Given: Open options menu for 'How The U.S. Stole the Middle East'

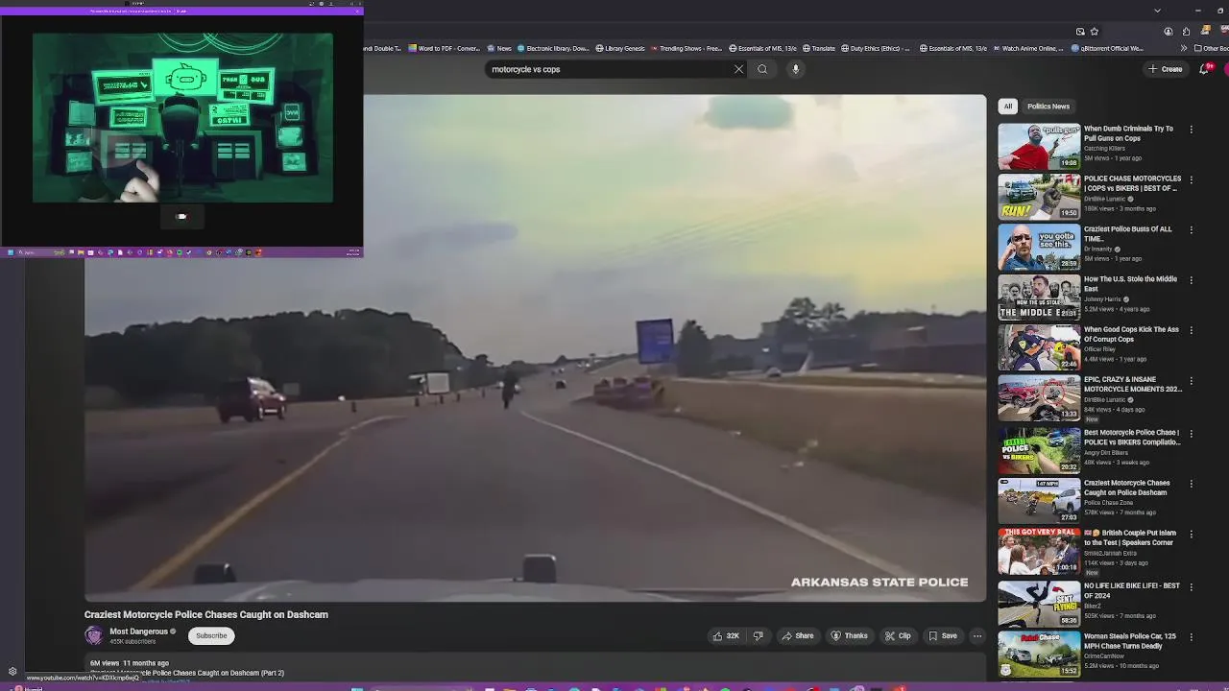Looking at the screenshot, I should 1192,280.
